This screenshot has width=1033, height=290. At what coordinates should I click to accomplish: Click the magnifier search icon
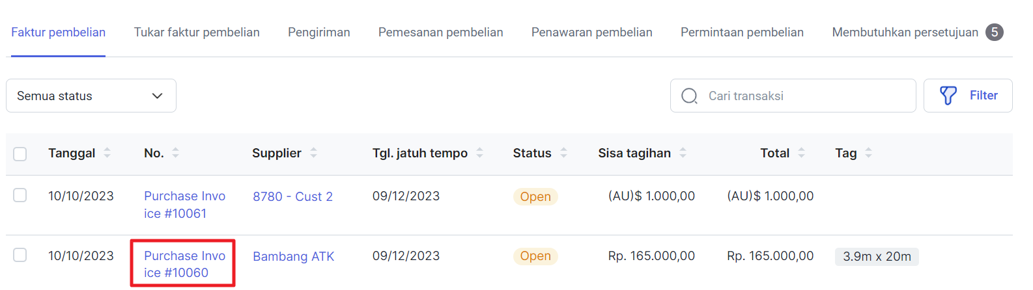tap(689, 96)
